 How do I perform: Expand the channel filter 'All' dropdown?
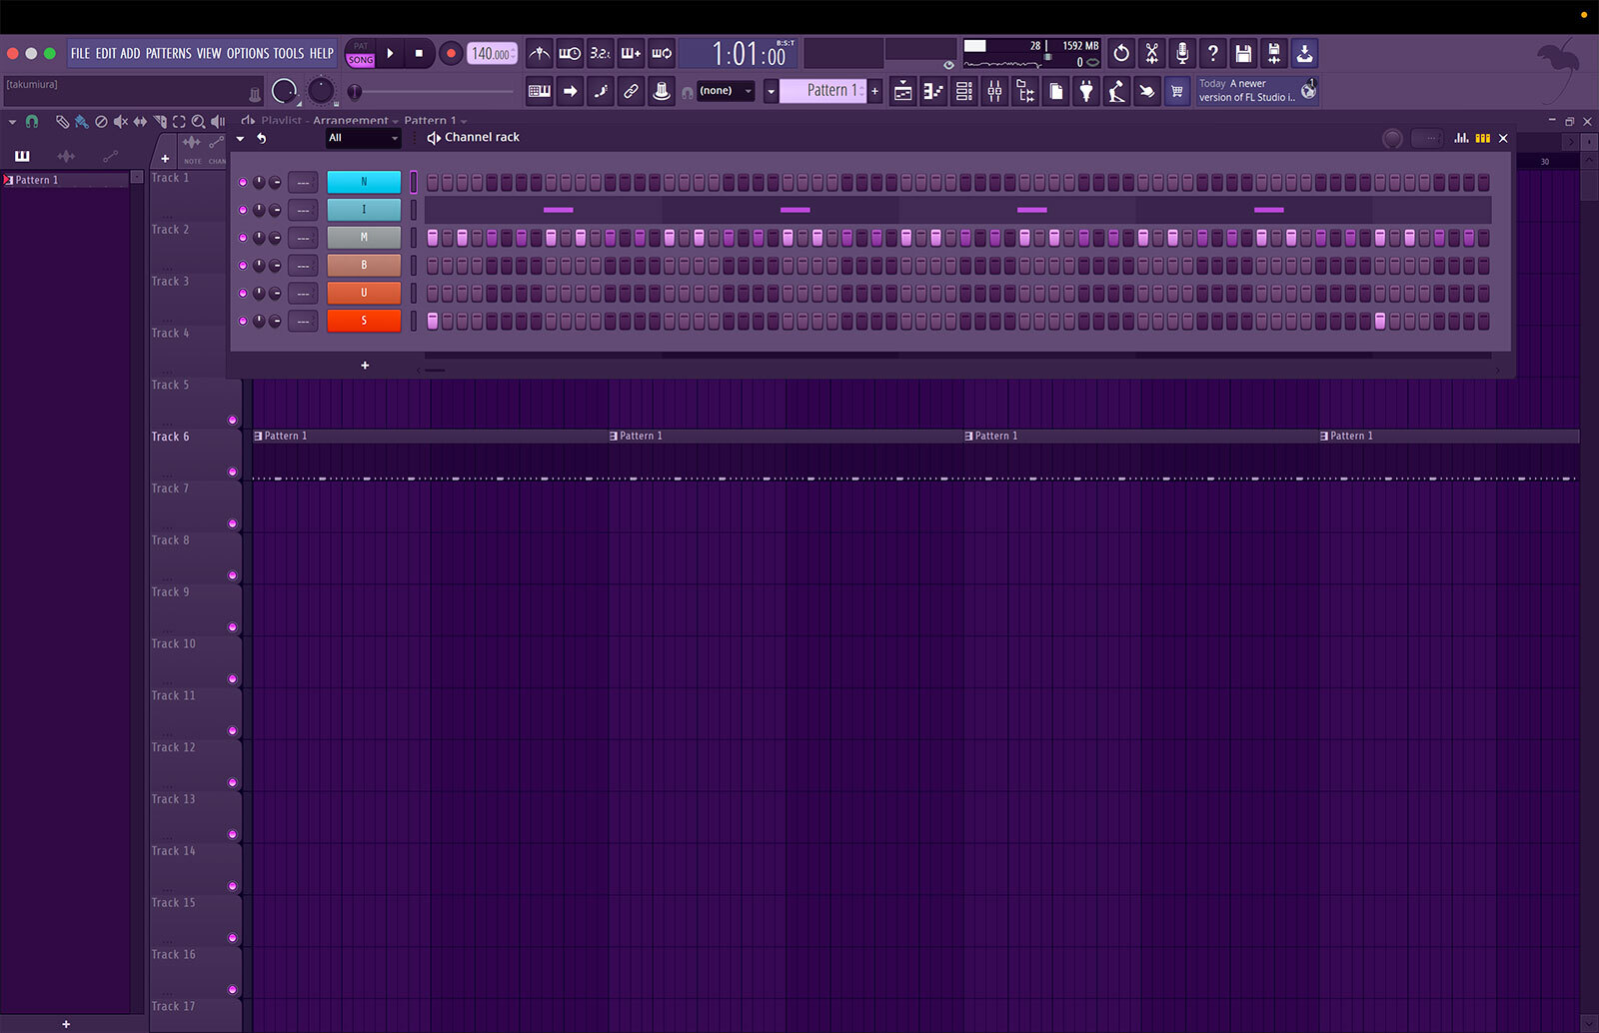pos(363,138)
